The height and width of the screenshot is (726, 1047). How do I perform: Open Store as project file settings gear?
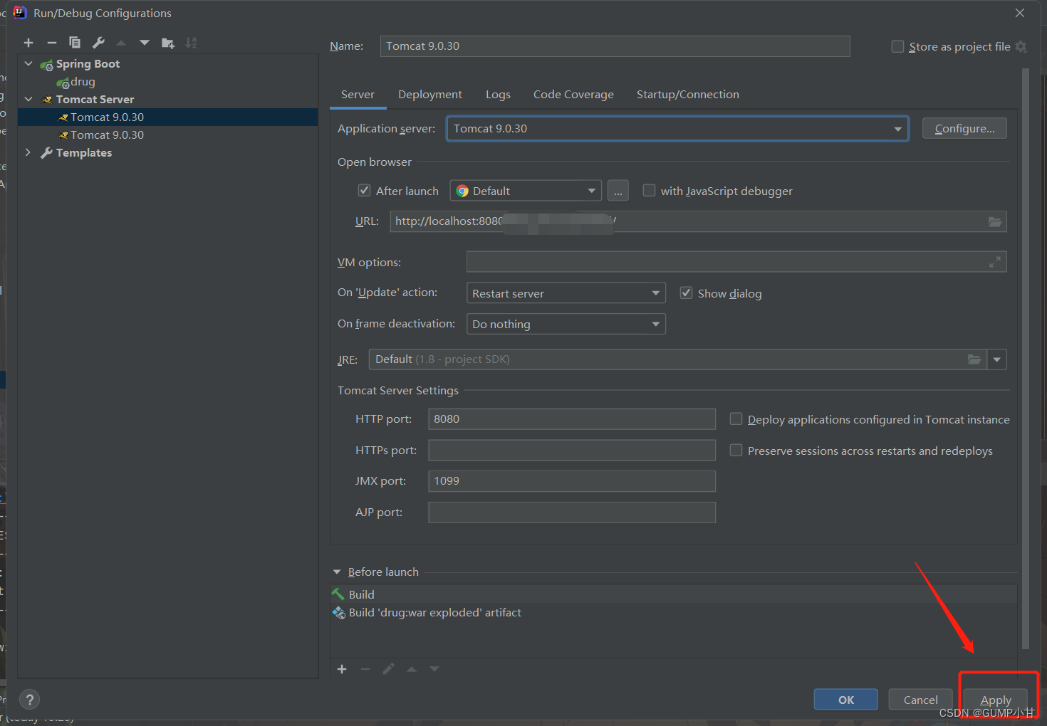(x=1021, y=46)
